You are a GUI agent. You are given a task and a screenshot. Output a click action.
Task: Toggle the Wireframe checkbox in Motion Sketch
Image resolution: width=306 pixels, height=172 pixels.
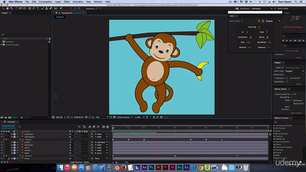click(292, 100)
